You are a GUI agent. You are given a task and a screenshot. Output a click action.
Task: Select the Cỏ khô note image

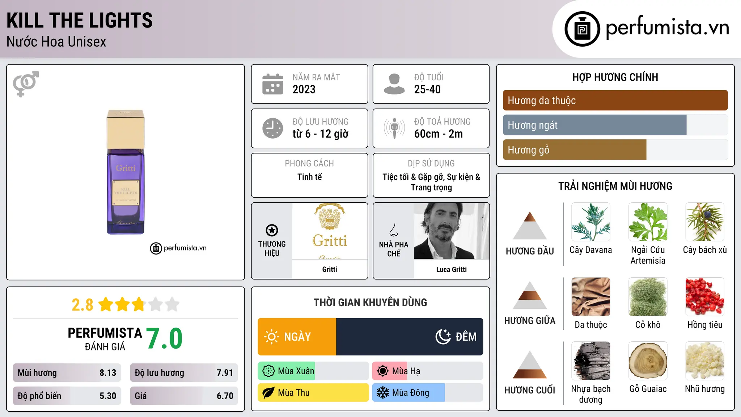[x=648, y=297]
